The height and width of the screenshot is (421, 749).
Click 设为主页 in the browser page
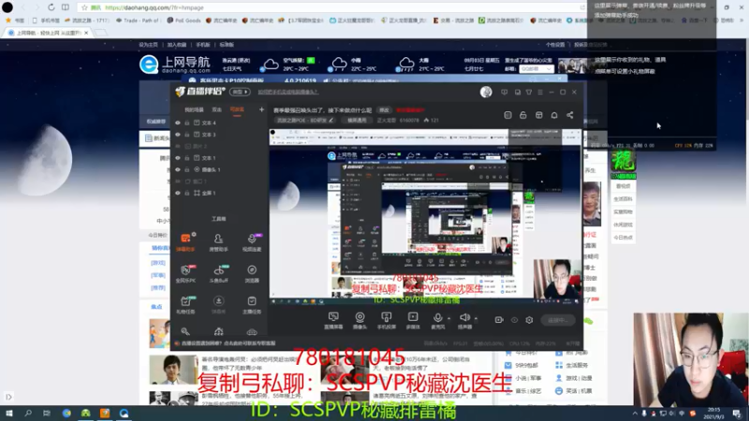point(148,45)
